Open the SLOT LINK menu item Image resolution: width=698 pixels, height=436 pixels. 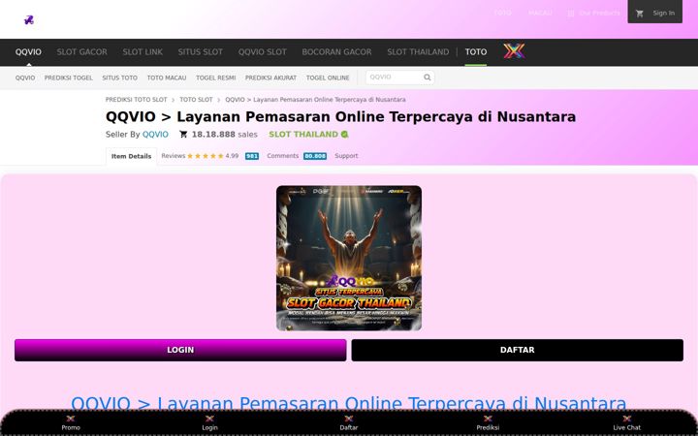(x=143, y=52)
